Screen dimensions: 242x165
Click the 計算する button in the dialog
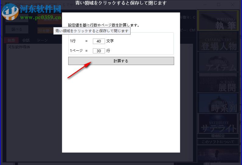[121, 61]
